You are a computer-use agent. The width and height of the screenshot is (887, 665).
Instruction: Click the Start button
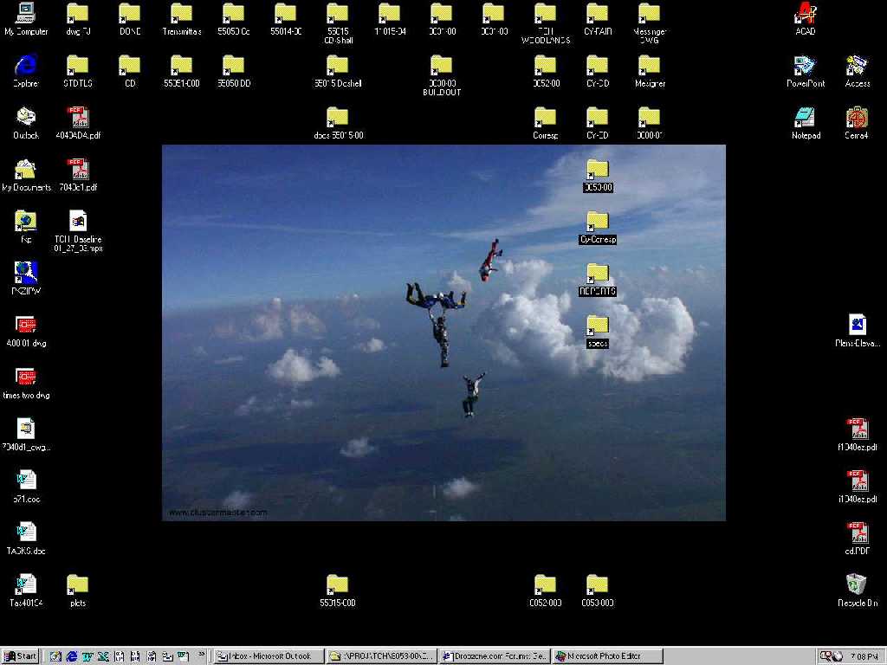tap(21, 656)
